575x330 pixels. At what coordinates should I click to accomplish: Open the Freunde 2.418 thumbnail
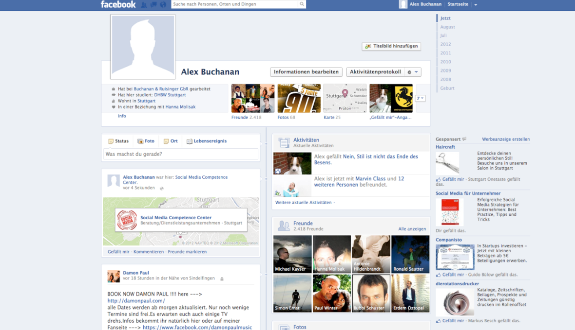click(253, 98)
